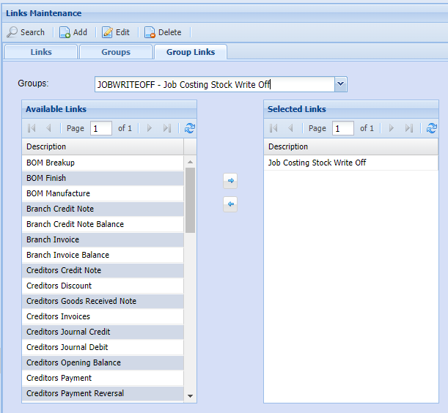The width and height of the screenshot is (448, 413).
Task: Remove selected link with left arrow
Action: click(230, 205)
